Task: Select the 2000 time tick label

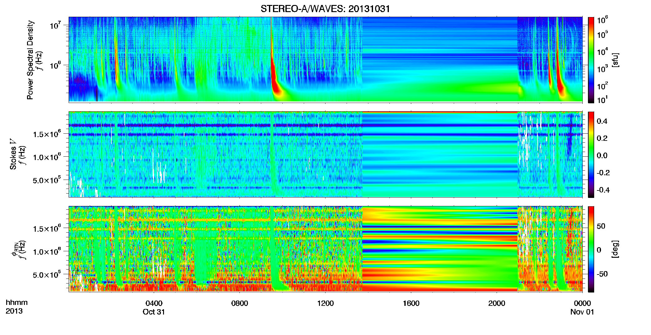Action: [497, 303]
